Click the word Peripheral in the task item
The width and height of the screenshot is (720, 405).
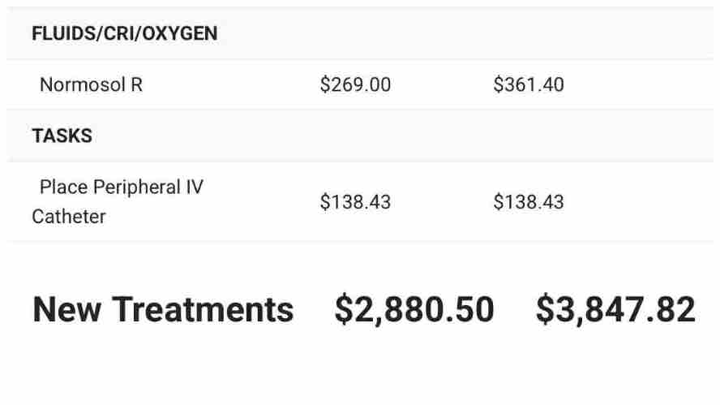136,187
